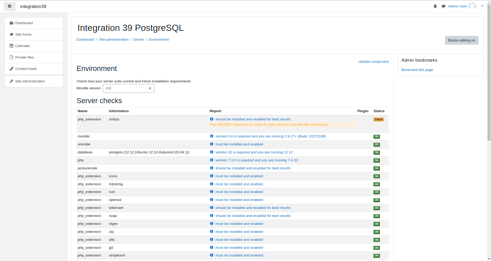This screenshot has width=491, height=261.
Task: Click the XMLRPC extension warning message text
Action: [269, 125]
